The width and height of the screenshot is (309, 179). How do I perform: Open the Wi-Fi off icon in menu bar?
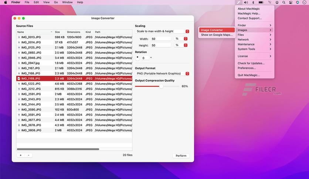(269, 2)
